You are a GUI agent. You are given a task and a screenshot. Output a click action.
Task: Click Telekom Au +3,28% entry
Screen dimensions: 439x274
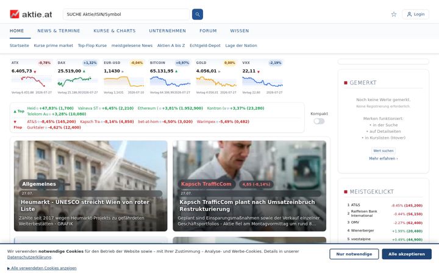pyautogui.click(x=57, y=114)
